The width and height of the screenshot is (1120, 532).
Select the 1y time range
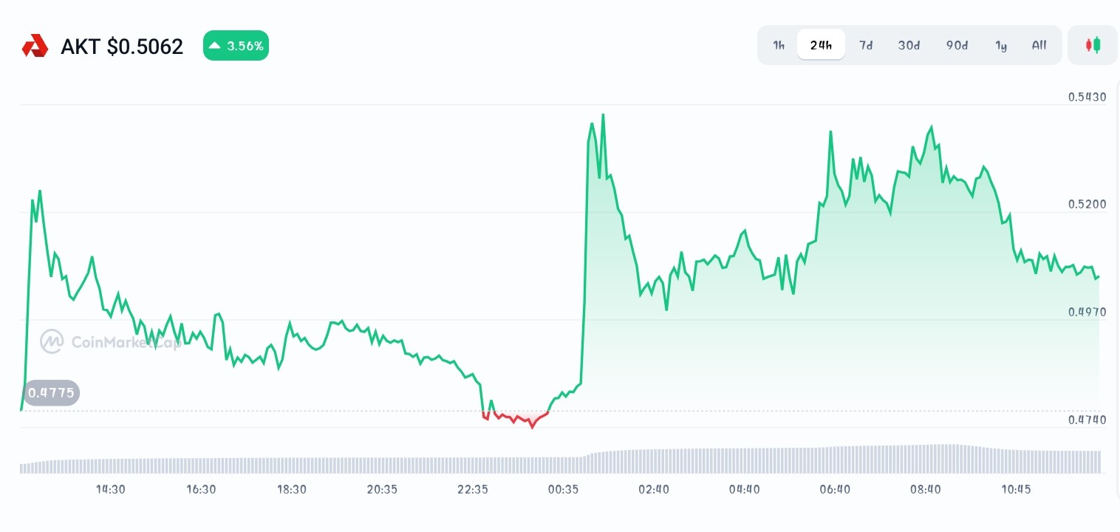[1001, 45]
